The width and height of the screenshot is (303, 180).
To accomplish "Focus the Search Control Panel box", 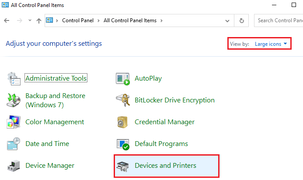I will point(279,20).
